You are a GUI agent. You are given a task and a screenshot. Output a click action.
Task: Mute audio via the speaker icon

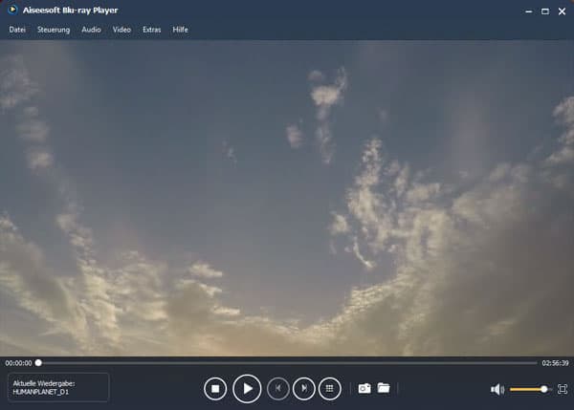[x=497, y=389]
